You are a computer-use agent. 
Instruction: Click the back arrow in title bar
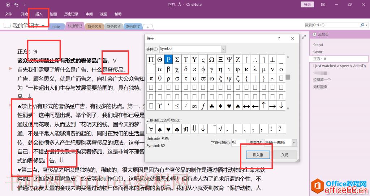coord(8,4)
